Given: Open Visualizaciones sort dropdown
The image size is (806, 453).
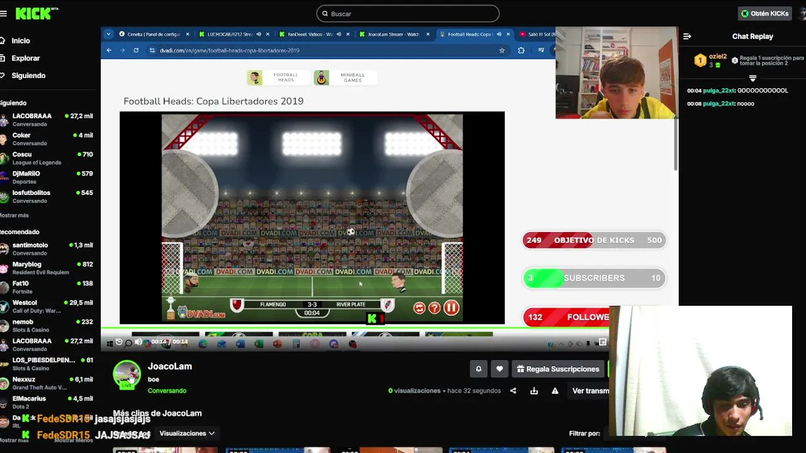Looking at the screenshot, I should tap(186, 433).
